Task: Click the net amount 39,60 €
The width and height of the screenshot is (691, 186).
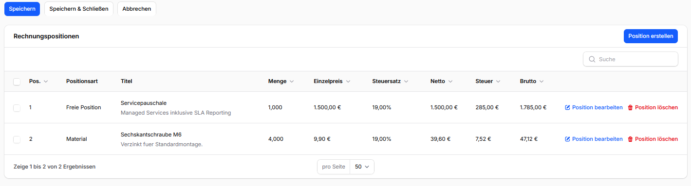Action: [x=440, y=139]
